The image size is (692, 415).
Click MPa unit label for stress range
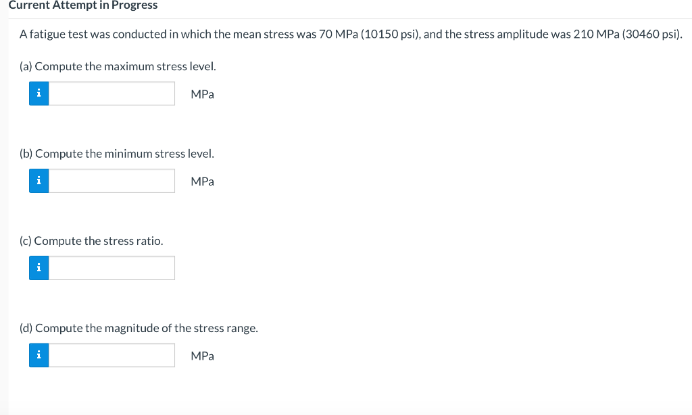[202, 356]
